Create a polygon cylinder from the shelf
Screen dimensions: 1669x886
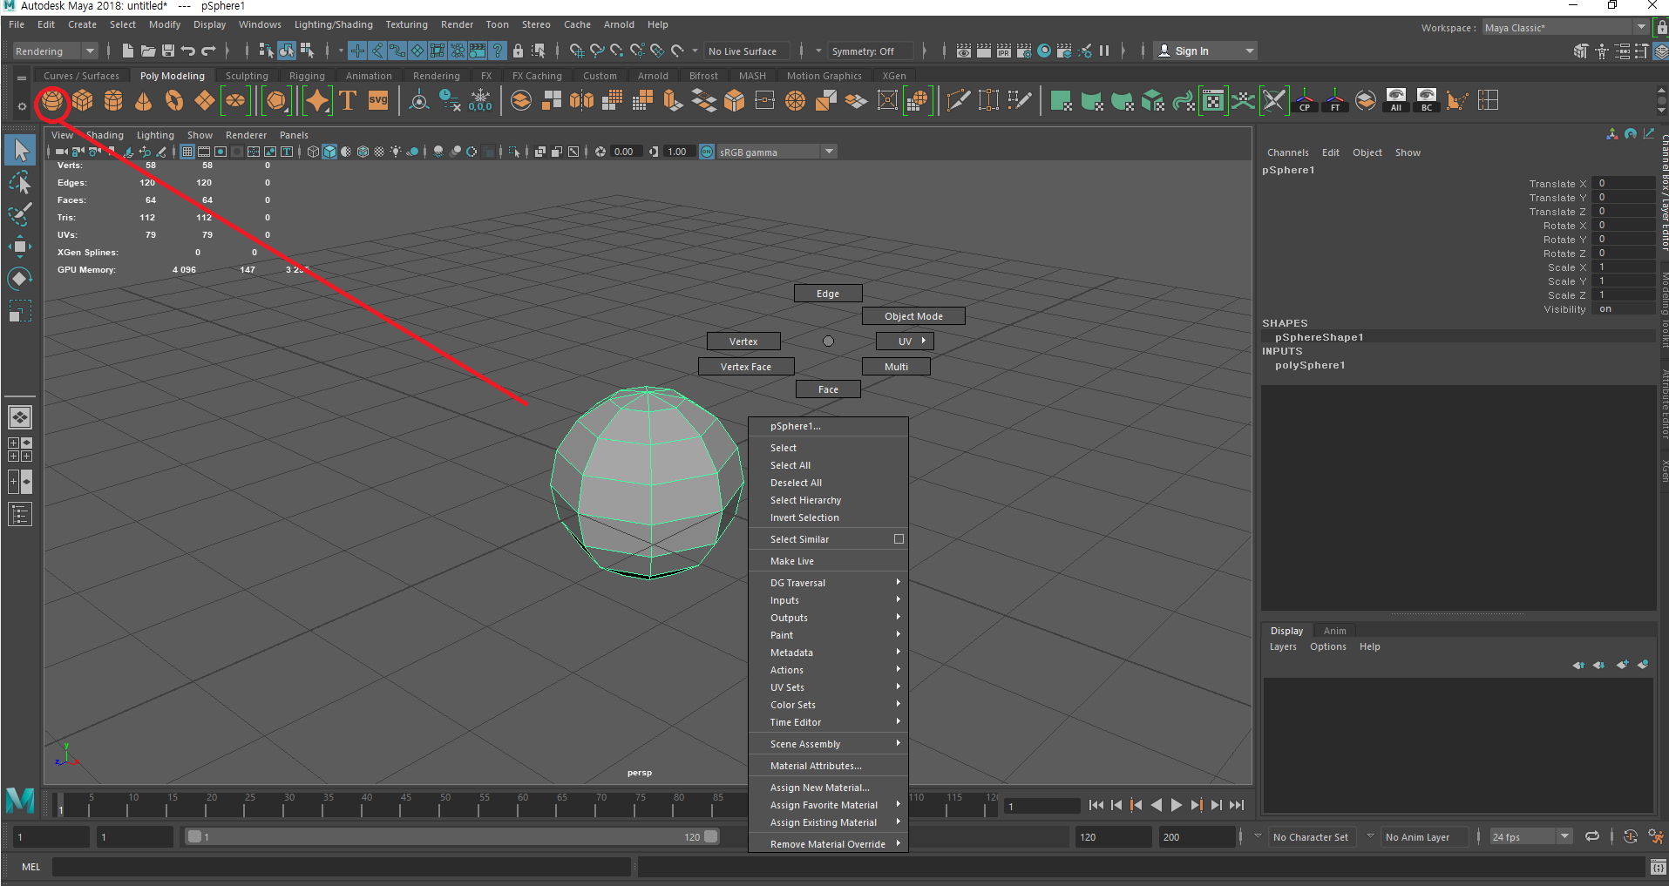[x=113, y=101]
